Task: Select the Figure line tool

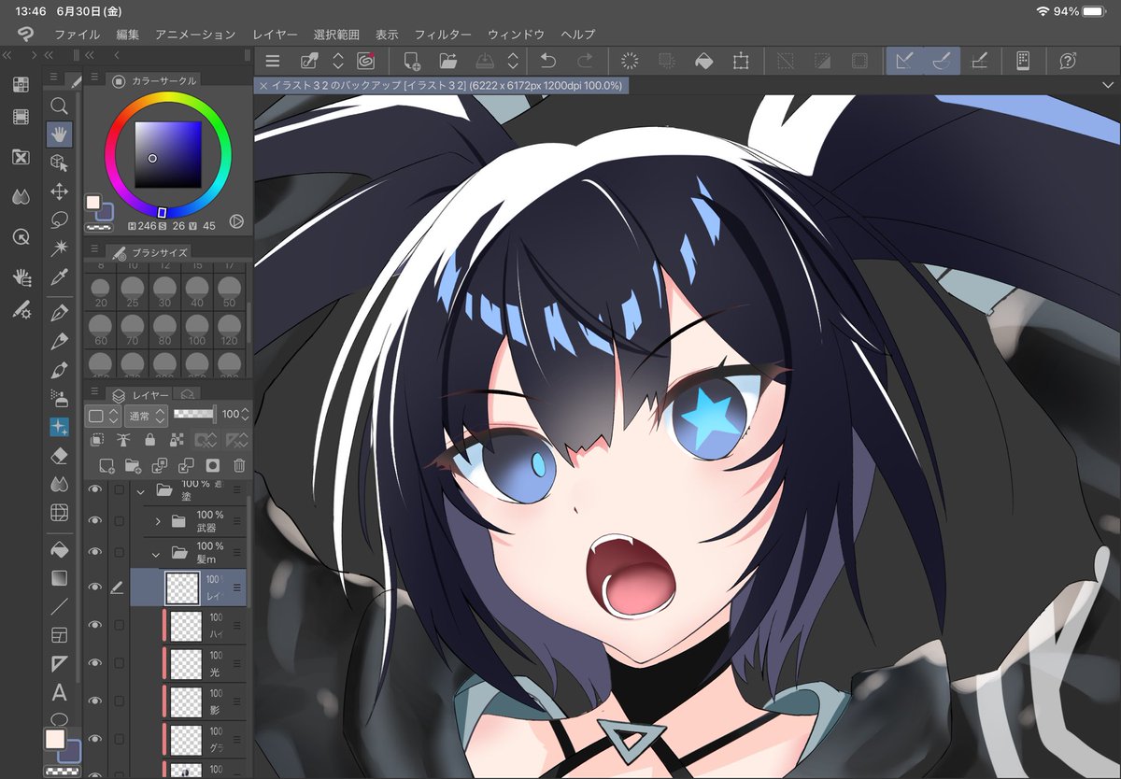Action: [59, 606]
